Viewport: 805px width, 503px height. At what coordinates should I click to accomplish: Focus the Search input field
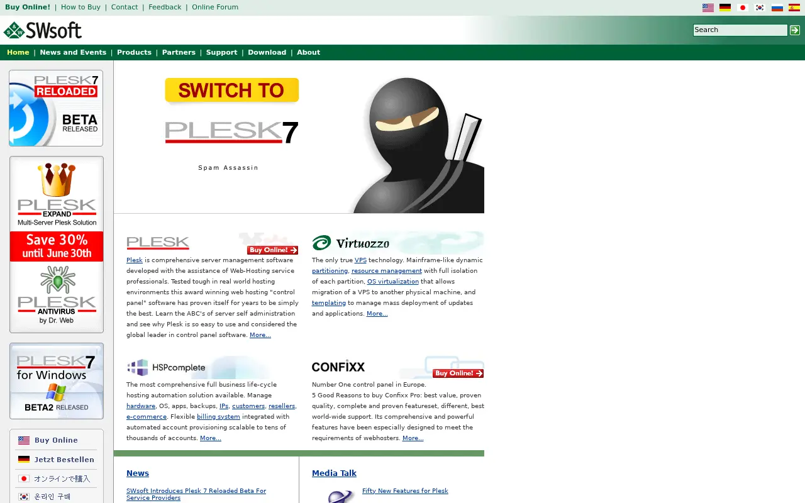[740, 30]
